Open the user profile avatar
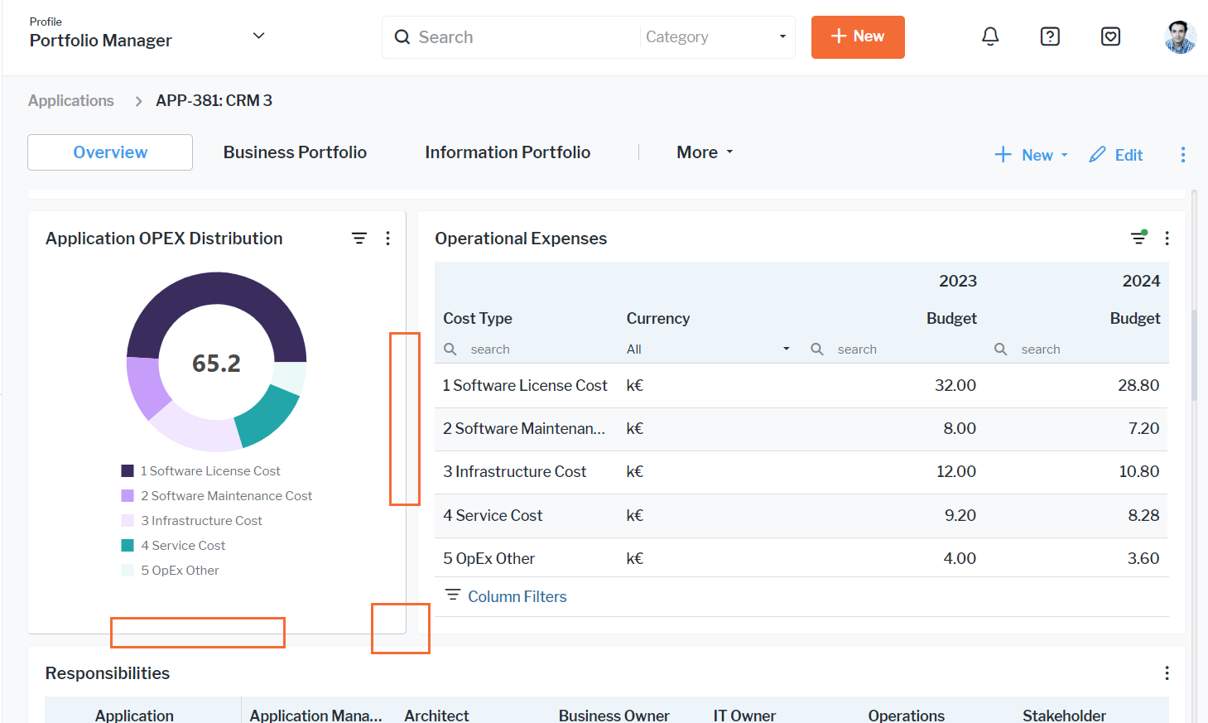 click(x=1179, y=37)
